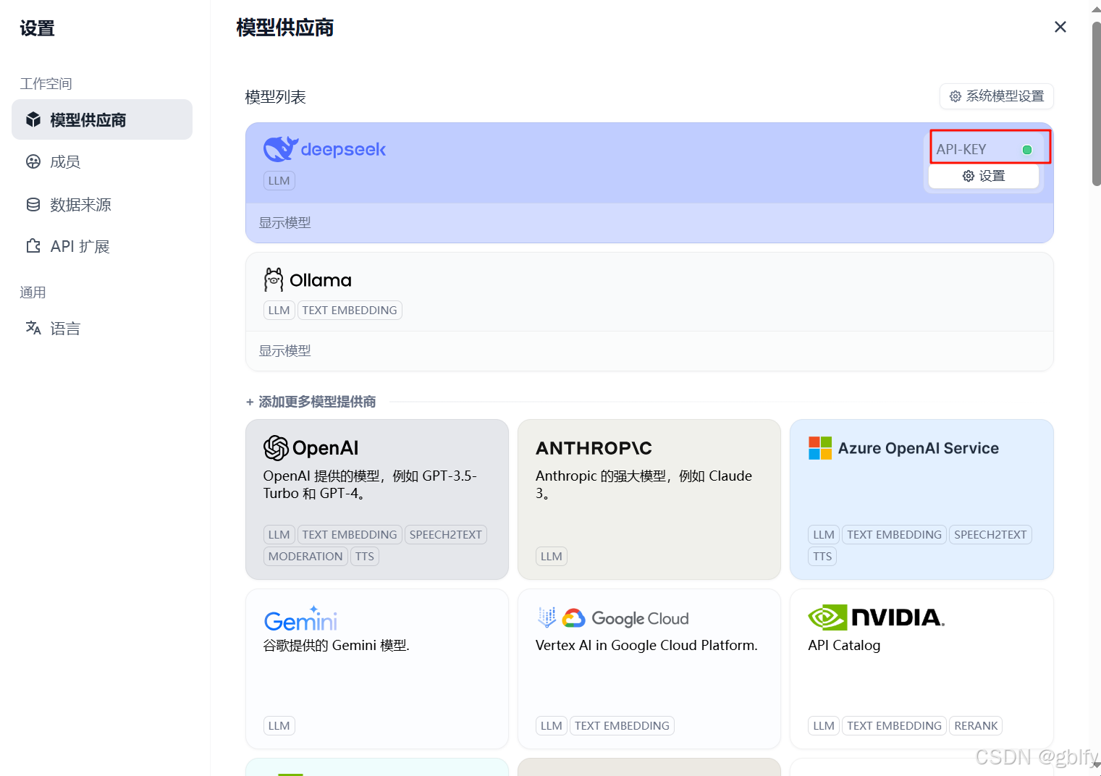The height and width of the screenshot is (776, 1101).
Task: Click the Gemini logo
Action: tap(300, 619)
